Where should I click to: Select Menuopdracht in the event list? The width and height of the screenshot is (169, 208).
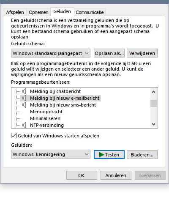click(46, 112)
